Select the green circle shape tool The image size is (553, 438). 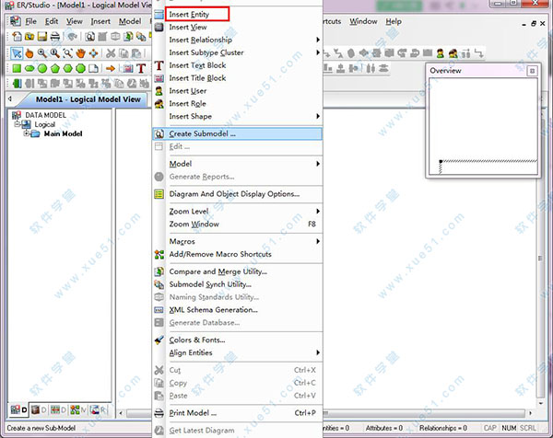pos(42,68)
